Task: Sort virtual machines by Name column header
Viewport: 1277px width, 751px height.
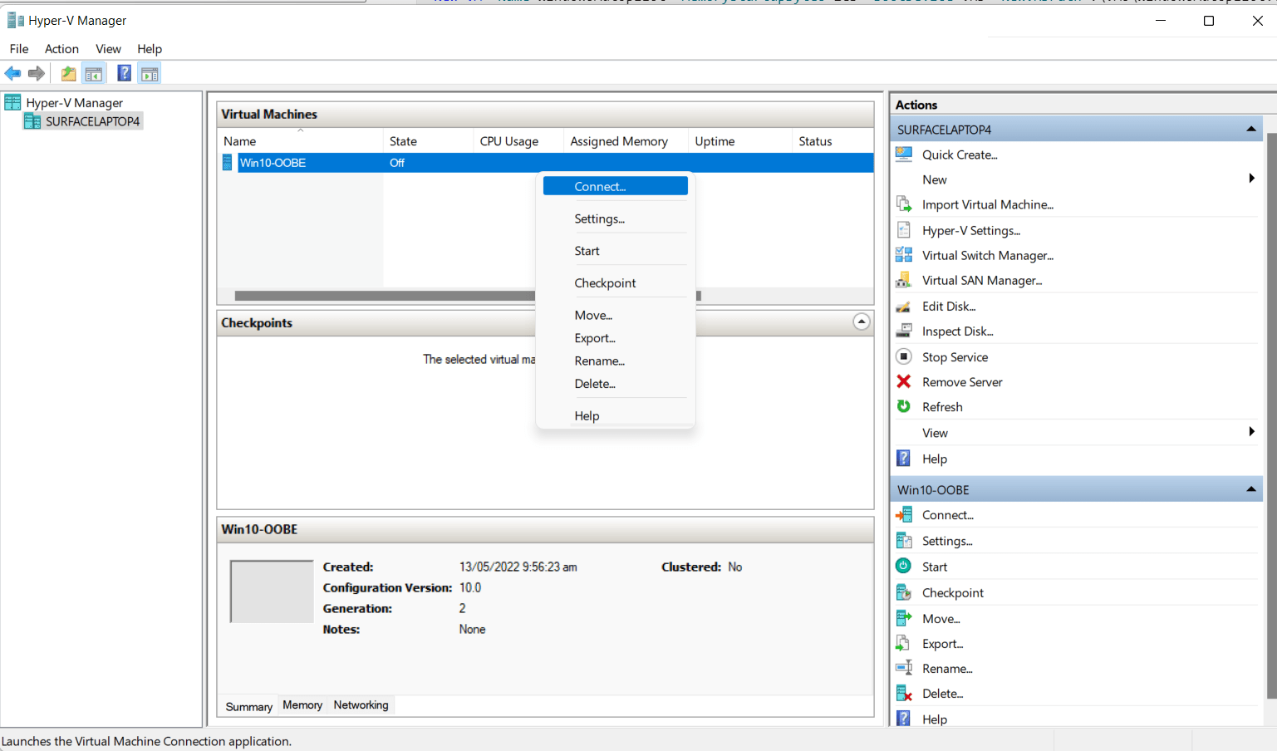Action: click(300, 141)
